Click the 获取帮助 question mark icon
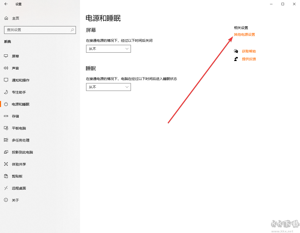 pyautogui.click(x=236, y=51)
